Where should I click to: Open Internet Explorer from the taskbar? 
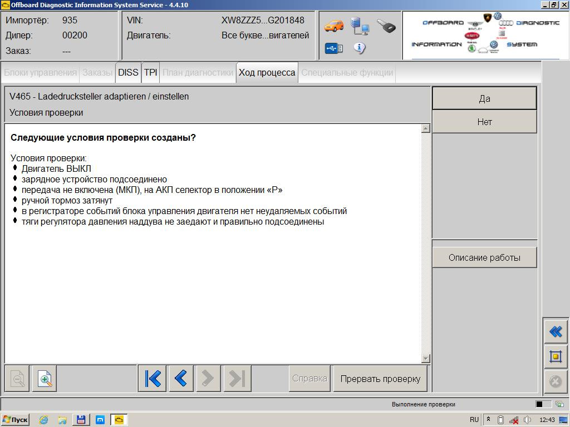43,420
